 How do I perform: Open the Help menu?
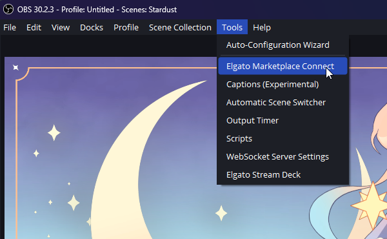(x=262, y=27)
